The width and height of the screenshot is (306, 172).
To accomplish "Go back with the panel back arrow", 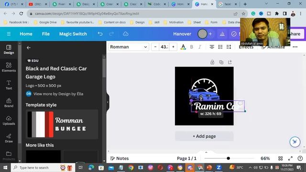I will [x=29, y=48].
